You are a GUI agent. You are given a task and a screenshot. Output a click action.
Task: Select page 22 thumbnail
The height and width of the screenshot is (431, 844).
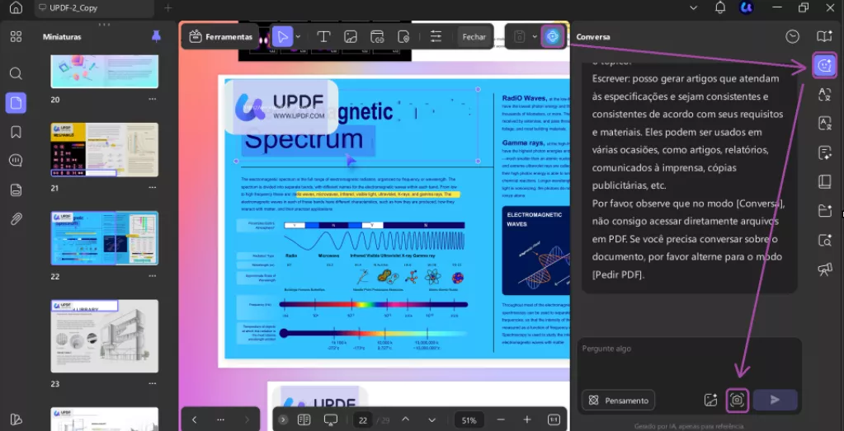[x=105, y=238]
